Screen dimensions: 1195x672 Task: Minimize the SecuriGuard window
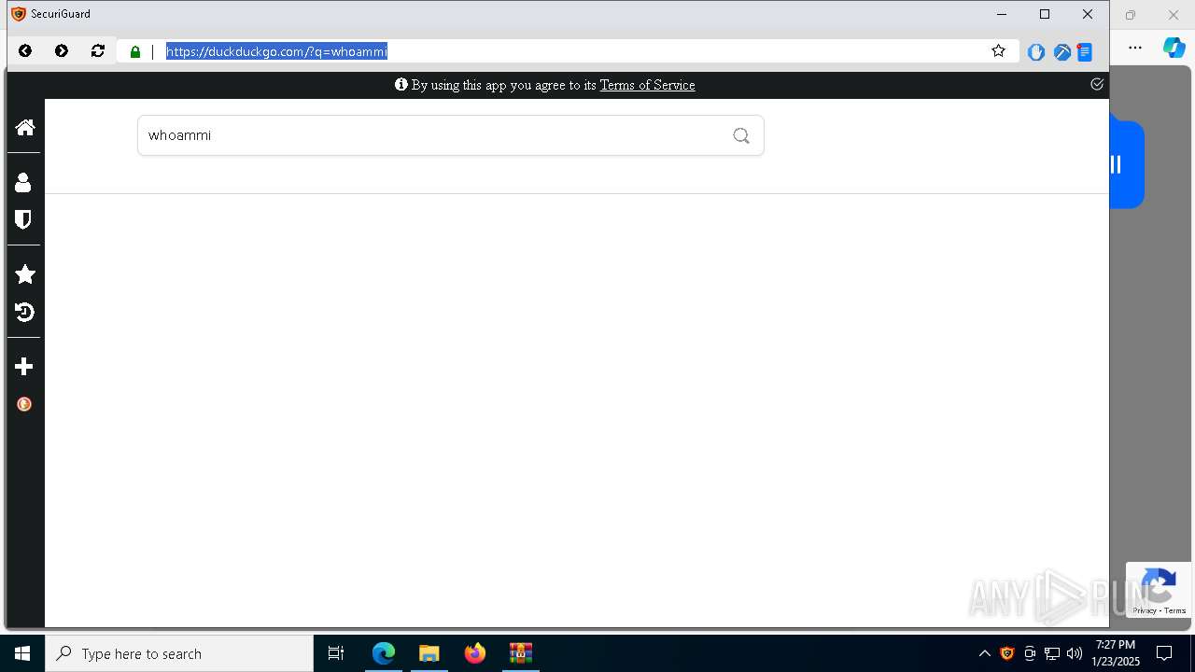tap(1002, 14)
